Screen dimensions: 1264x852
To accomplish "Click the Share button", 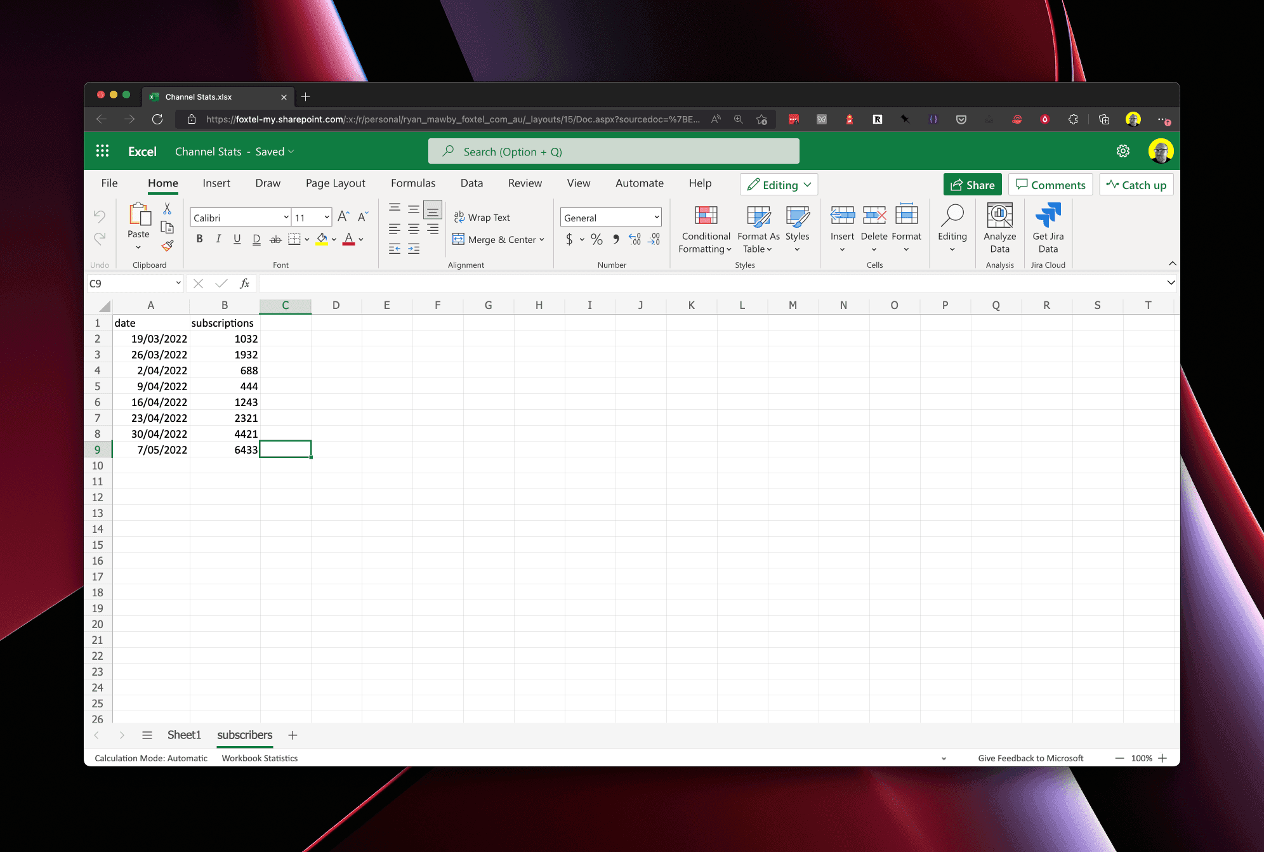I will point(972,185).
